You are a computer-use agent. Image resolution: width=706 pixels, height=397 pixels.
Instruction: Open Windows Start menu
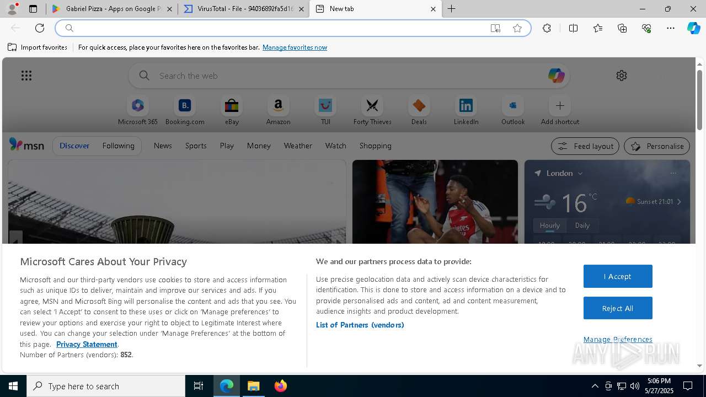pos(13,386)
